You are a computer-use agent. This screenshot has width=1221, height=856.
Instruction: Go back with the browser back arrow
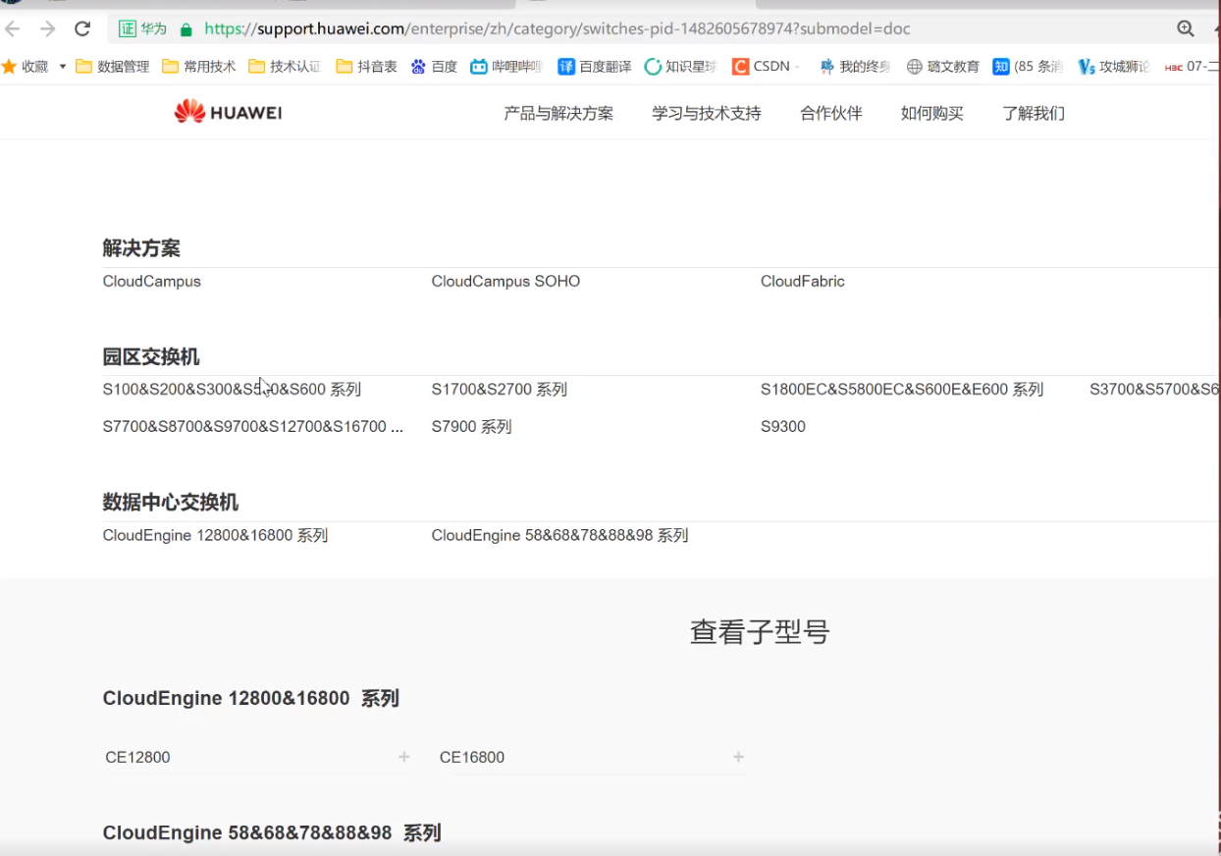[13, 28]
